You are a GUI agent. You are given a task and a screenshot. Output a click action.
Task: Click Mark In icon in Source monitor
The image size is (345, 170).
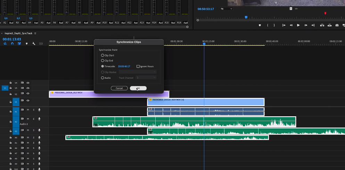pyautogui.click(x=268, y=25)
